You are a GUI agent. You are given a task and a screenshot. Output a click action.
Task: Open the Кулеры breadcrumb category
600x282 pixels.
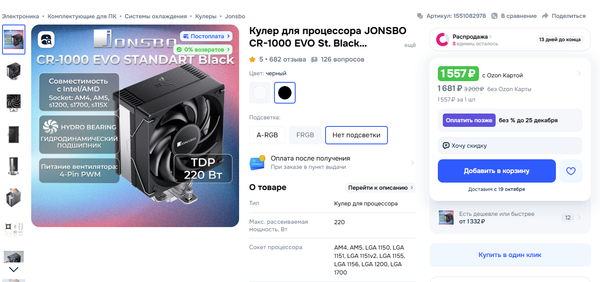[x=206, y=16]
